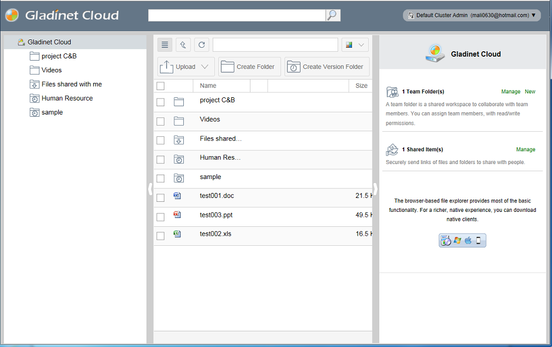Click the admin user icon in header
This screenshot has height=347, width=552.
click(x=411, y=15)
